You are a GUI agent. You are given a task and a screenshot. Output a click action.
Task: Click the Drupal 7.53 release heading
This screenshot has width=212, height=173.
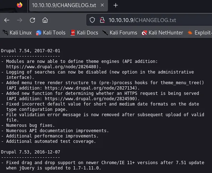click(x=31, y=152)
